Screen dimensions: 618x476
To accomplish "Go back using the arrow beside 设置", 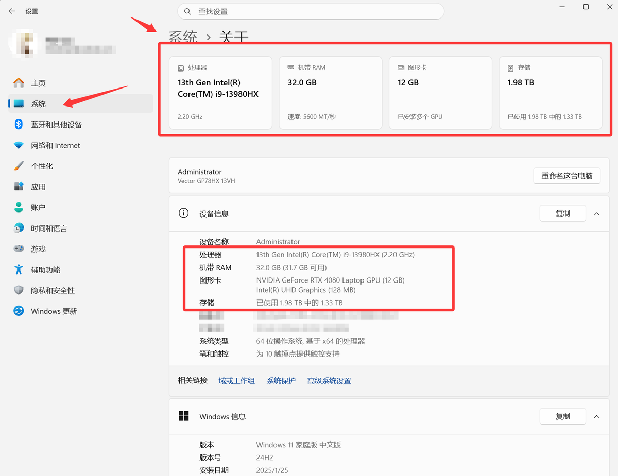I will [12, 11].
